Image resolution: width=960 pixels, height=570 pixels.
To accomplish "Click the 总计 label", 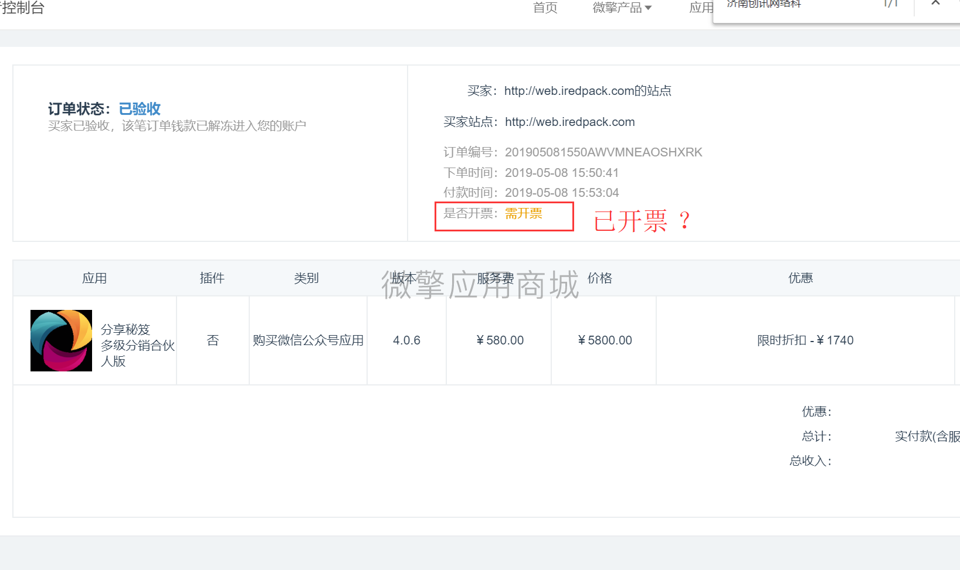I will [x=816, y=436].
